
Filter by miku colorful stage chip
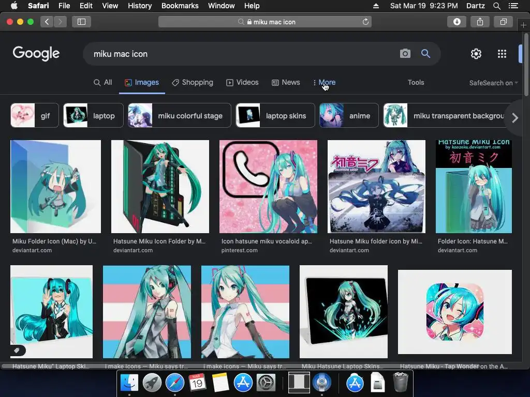pos(180,115)
